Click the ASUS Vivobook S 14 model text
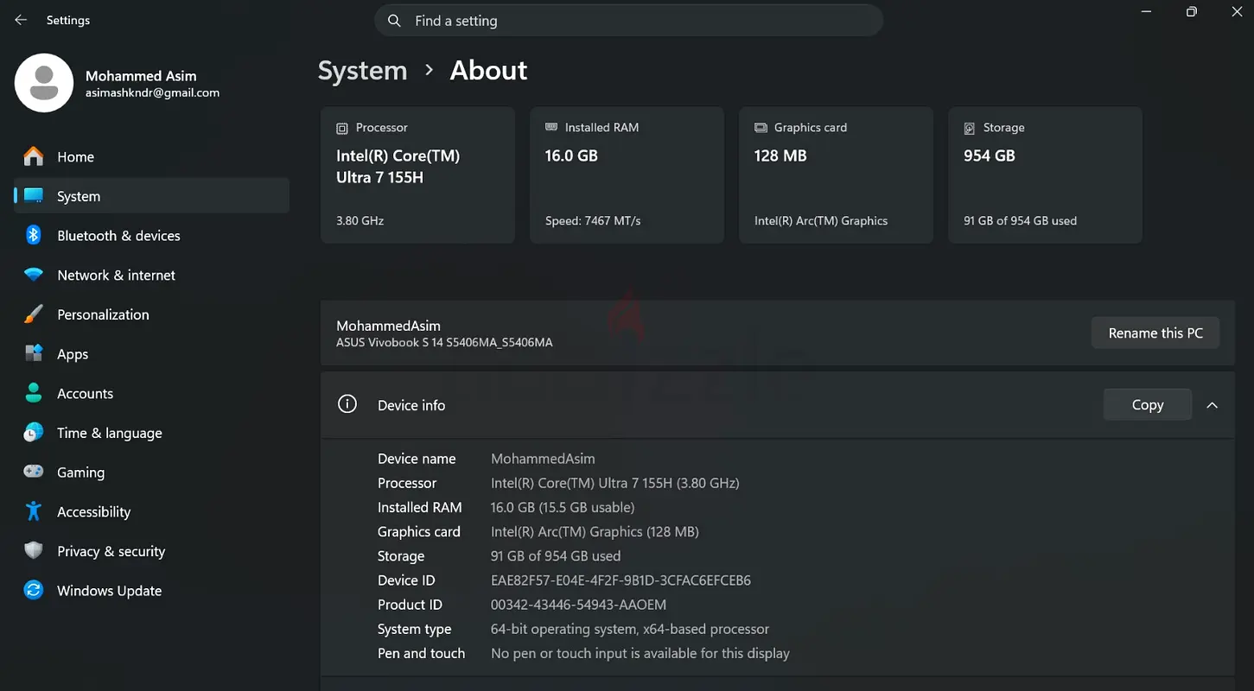1254x691 pixels. (444, 342)
